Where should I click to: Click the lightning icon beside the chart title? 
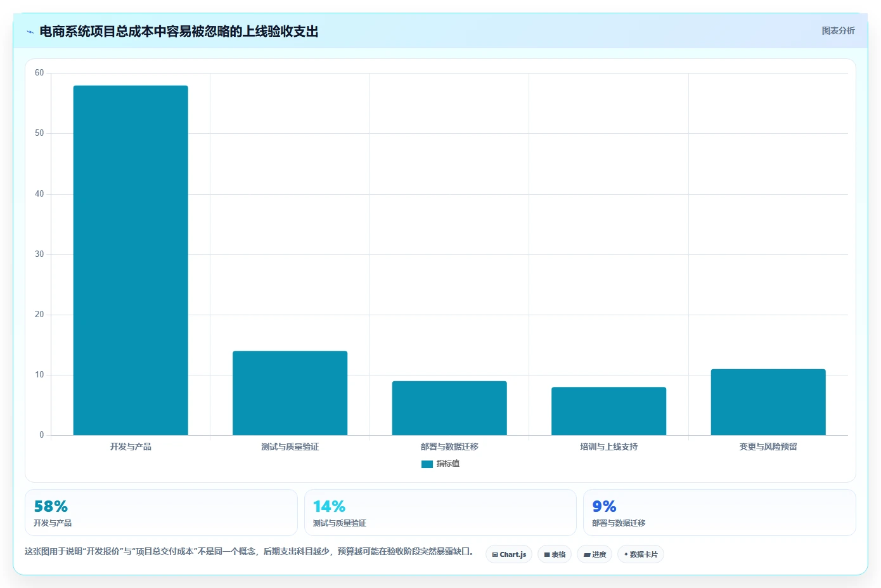[30, 32]
